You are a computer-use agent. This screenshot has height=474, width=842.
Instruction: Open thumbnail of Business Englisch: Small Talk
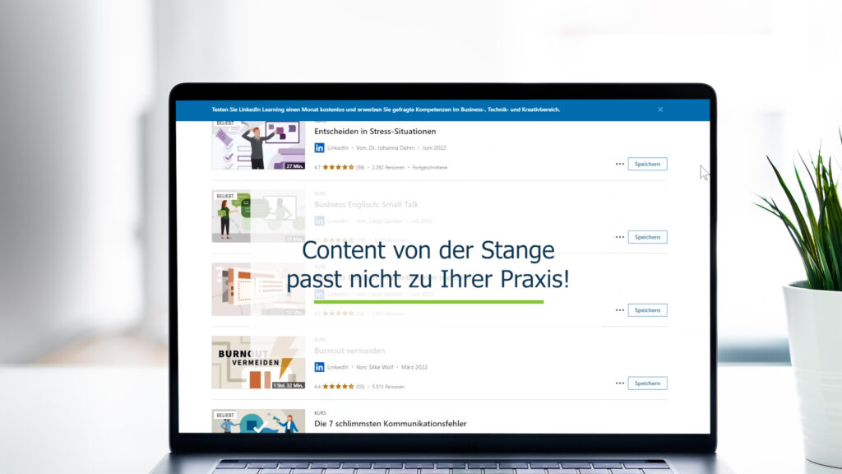[x=257, y=216]
